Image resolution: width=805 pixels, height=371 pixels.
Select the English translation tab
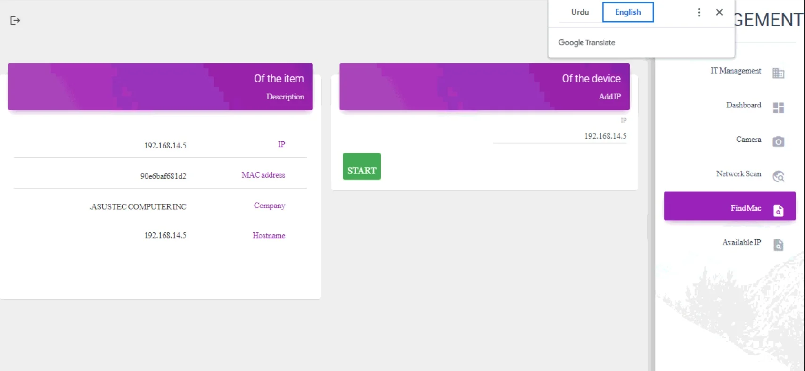coord(627,12)
